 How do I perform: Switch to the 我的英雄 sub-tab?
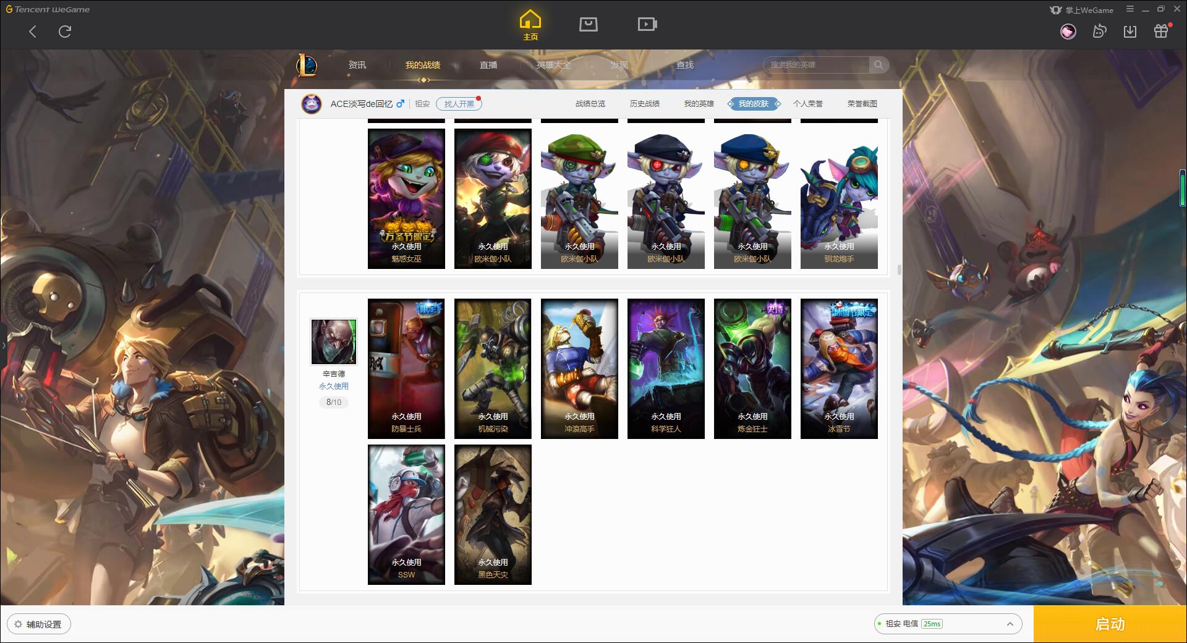[x=699, y=104]
